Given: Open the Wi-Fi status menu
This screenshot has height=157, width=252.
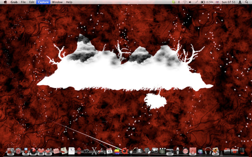Looking at the screenshot, I should click(x=185, y=2).
